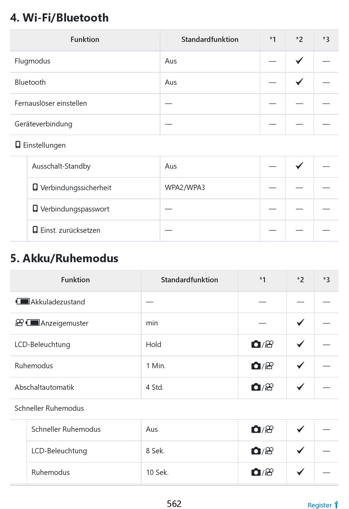The image size is (349, 509).
Task: Click the smartphone icon beside Einstellungen
Action: click(18, 145)
